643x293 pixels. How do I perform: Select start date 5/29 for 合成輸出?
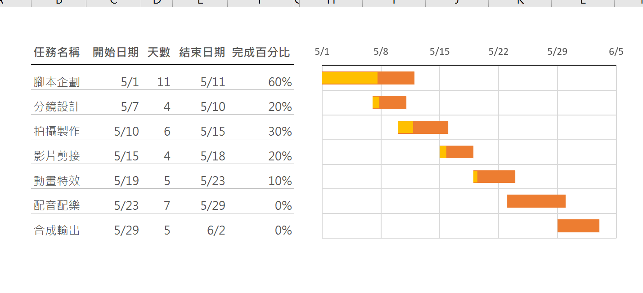126,230
